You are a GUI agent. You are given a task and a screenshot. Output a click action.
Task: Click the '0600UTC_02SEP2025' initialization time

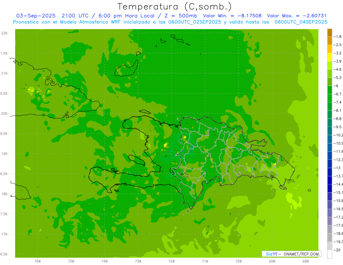click(x=194, y=22)
